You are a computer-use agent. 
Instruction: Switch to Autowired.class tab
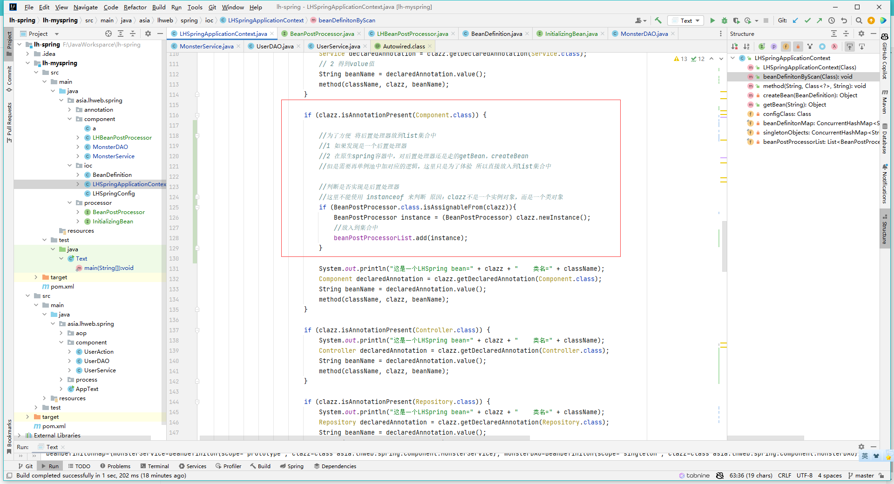(404, 46)
